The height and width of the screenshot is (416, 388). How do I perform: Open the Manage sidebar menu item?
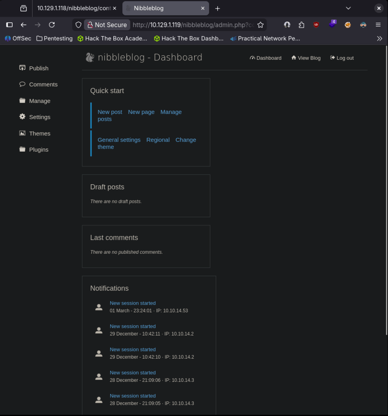[x=39, y=101]
